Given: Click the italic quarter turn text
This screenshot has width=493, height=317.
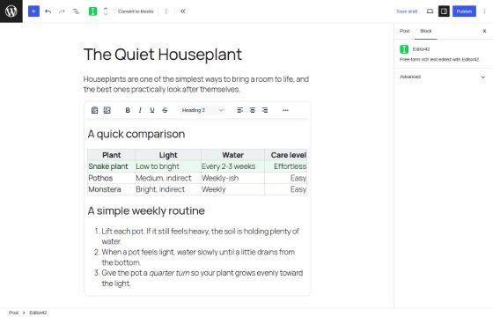Looking at the screenshot, I should 169,273.
